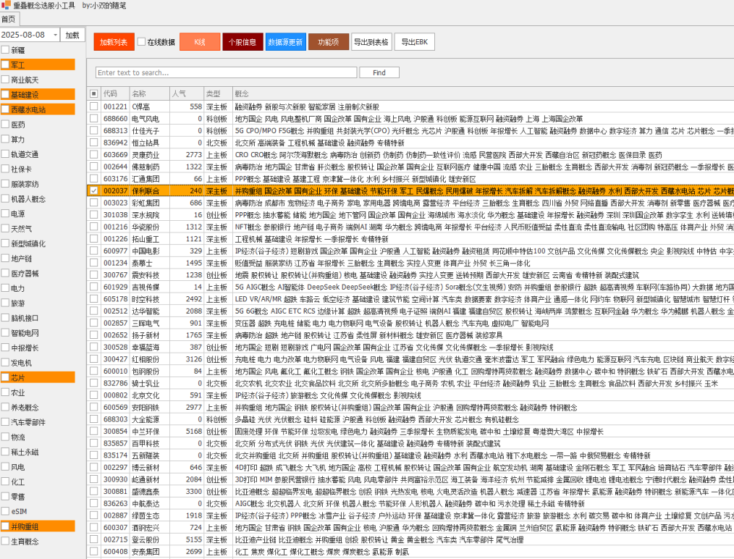Select the name cell 包钢股份

pyautogui.click(x=149, y=371)
